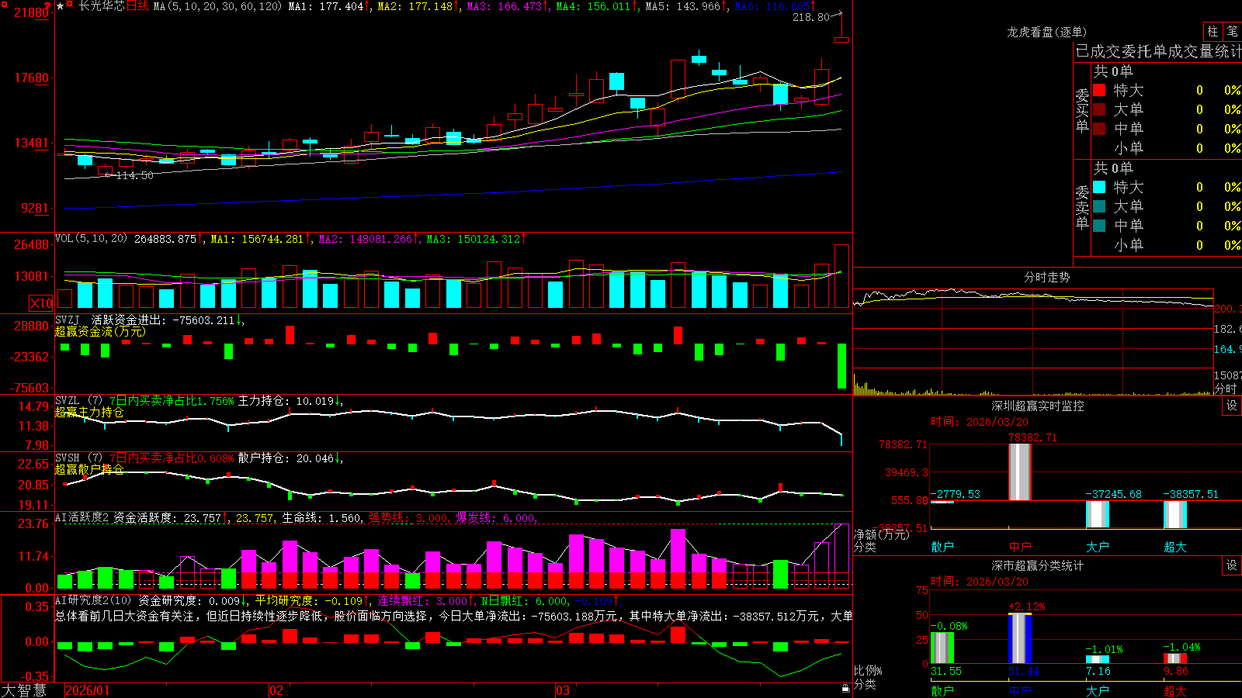This screenshot has width=1242, height=698.
Task: Click the -0.08% 散户 bar in 分类统计
Action: (942, 648)
